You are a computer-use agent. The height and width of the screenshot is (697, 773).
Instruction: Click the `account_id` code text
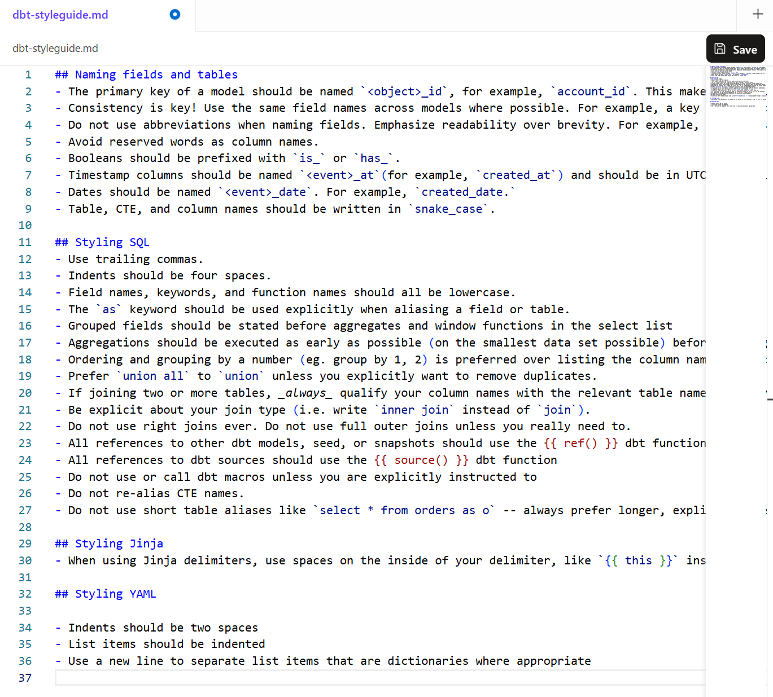(591, 91)
